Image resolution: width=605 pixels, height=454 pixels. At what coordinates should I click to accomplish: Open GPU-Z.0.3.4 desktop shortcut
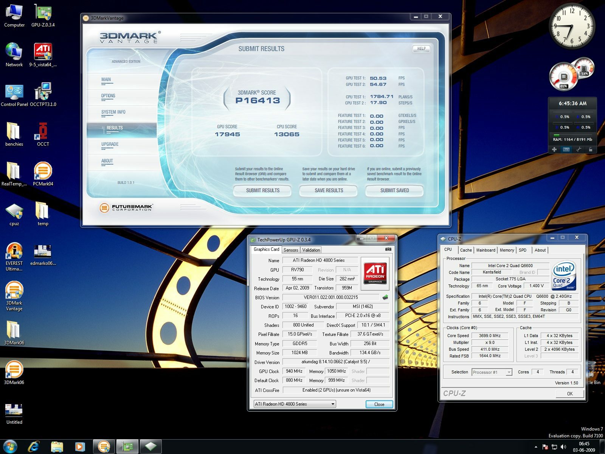pyautogui.click(x=43, y=16)
